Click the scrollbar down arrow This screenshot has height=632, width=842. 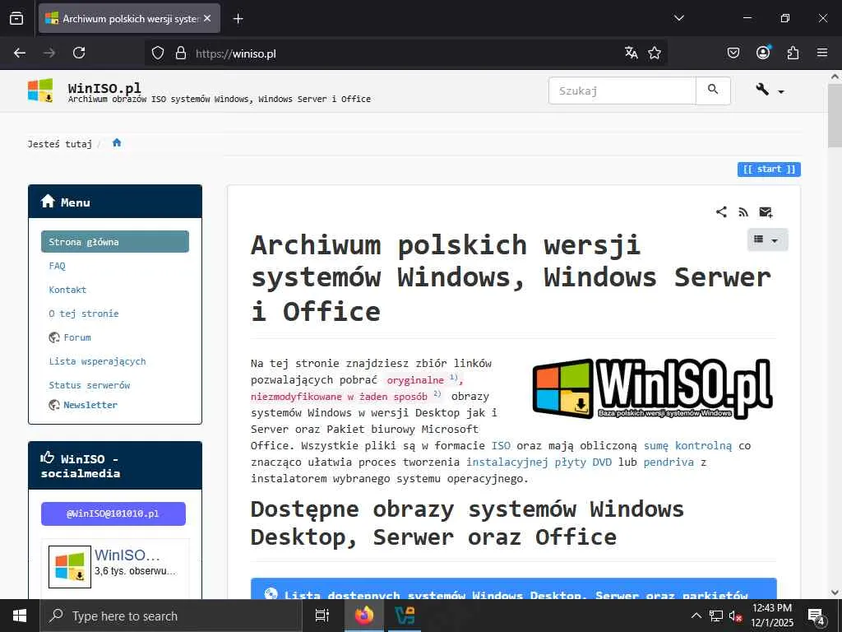coord(835,592)
